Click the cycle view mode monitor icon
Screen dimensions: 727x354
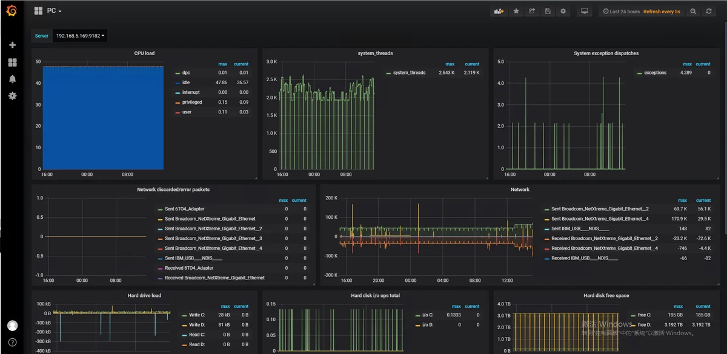[x=585, y=12]
